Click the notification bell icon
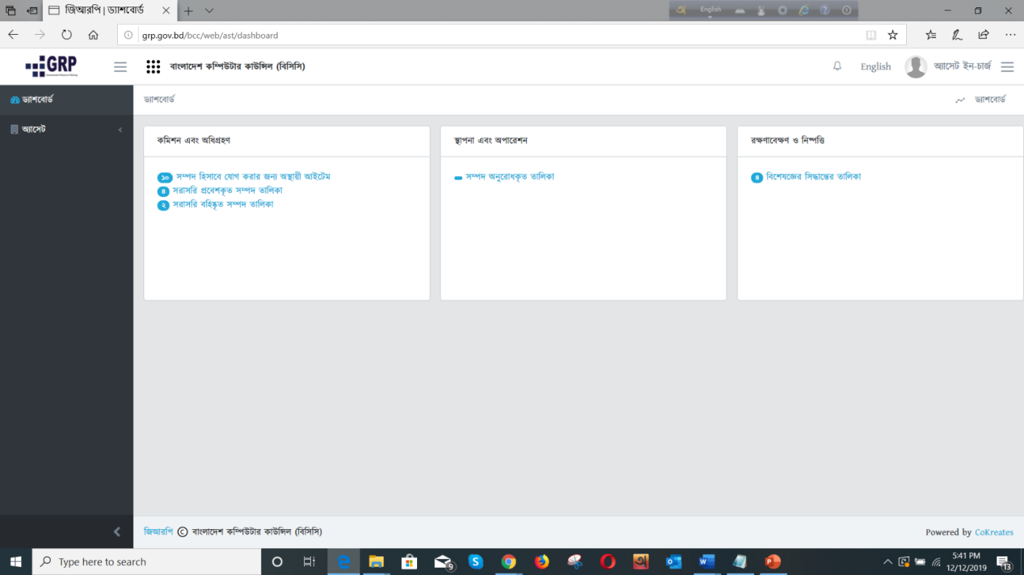 837,66
